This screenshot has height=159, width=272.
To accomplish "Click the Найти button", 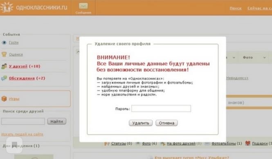I will pyautogui.click(x=57, y=121).
